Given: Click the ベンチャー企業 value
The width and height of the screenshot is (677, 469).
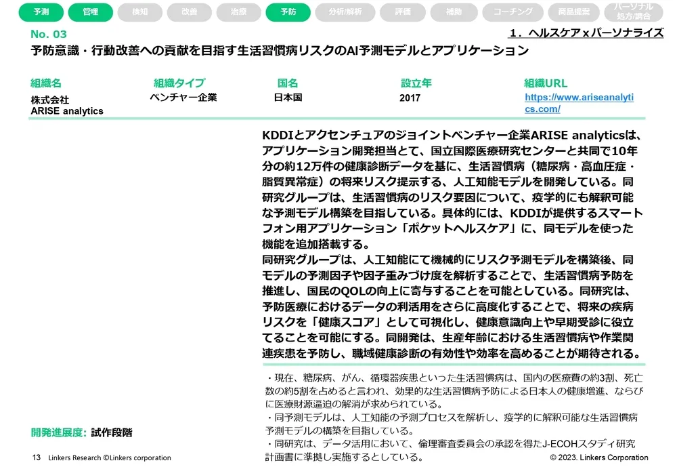Looking at the screenshot, I should click(x=183, y=98).
